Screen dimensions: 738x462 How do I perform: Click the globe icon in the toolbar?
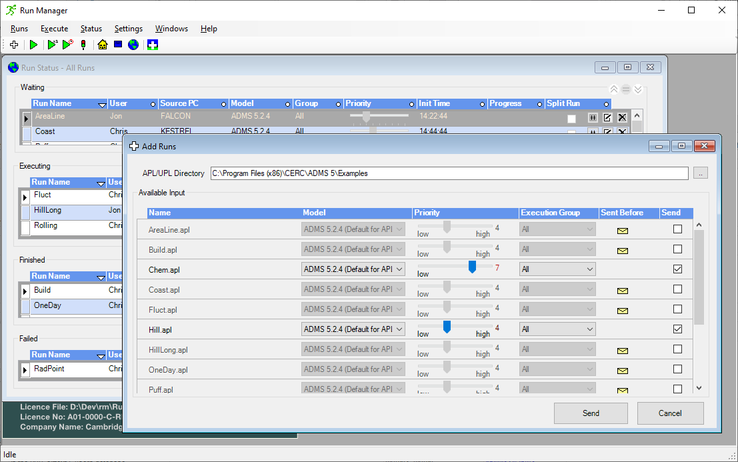[x=133, y=45]
